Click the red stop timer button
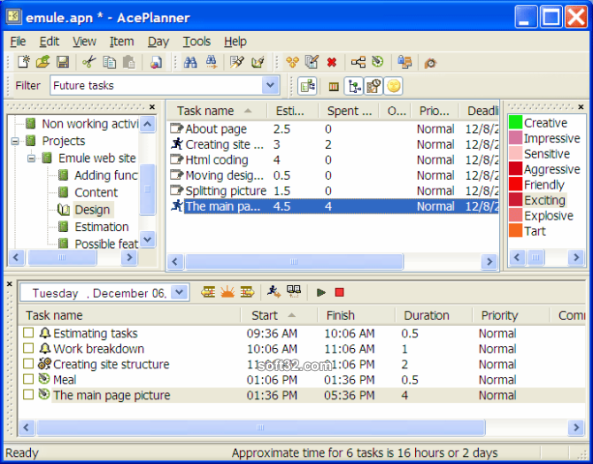Image resolution: width=593 pixels, height=464 pixels. tap(340, 292)
